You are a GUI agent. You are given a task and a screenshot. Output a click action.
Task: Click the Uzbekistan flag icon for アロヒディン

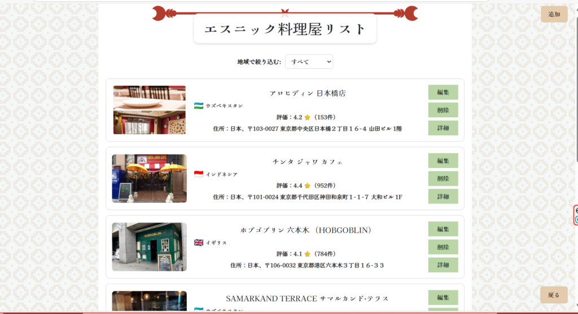pyautogui.click(x=199, y=105)
